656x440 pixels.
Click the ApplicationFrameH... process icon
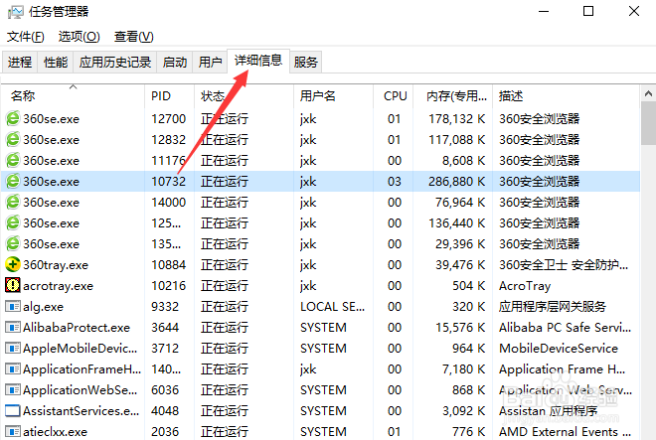13,368
